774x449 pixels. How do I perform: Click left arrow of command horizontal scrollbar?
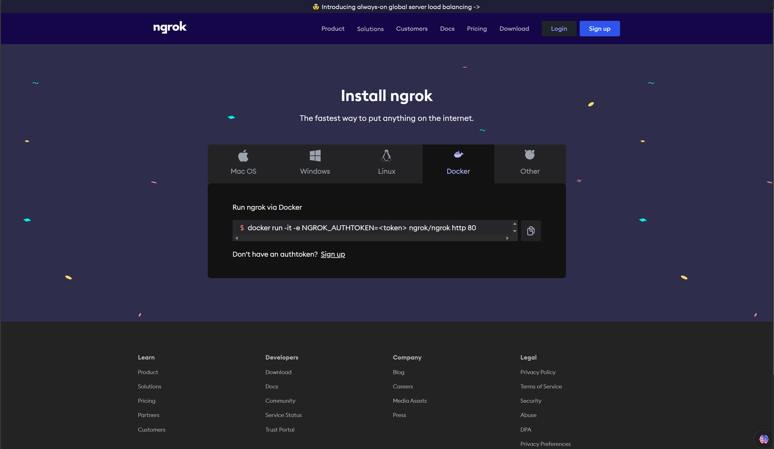pos(237,238)
